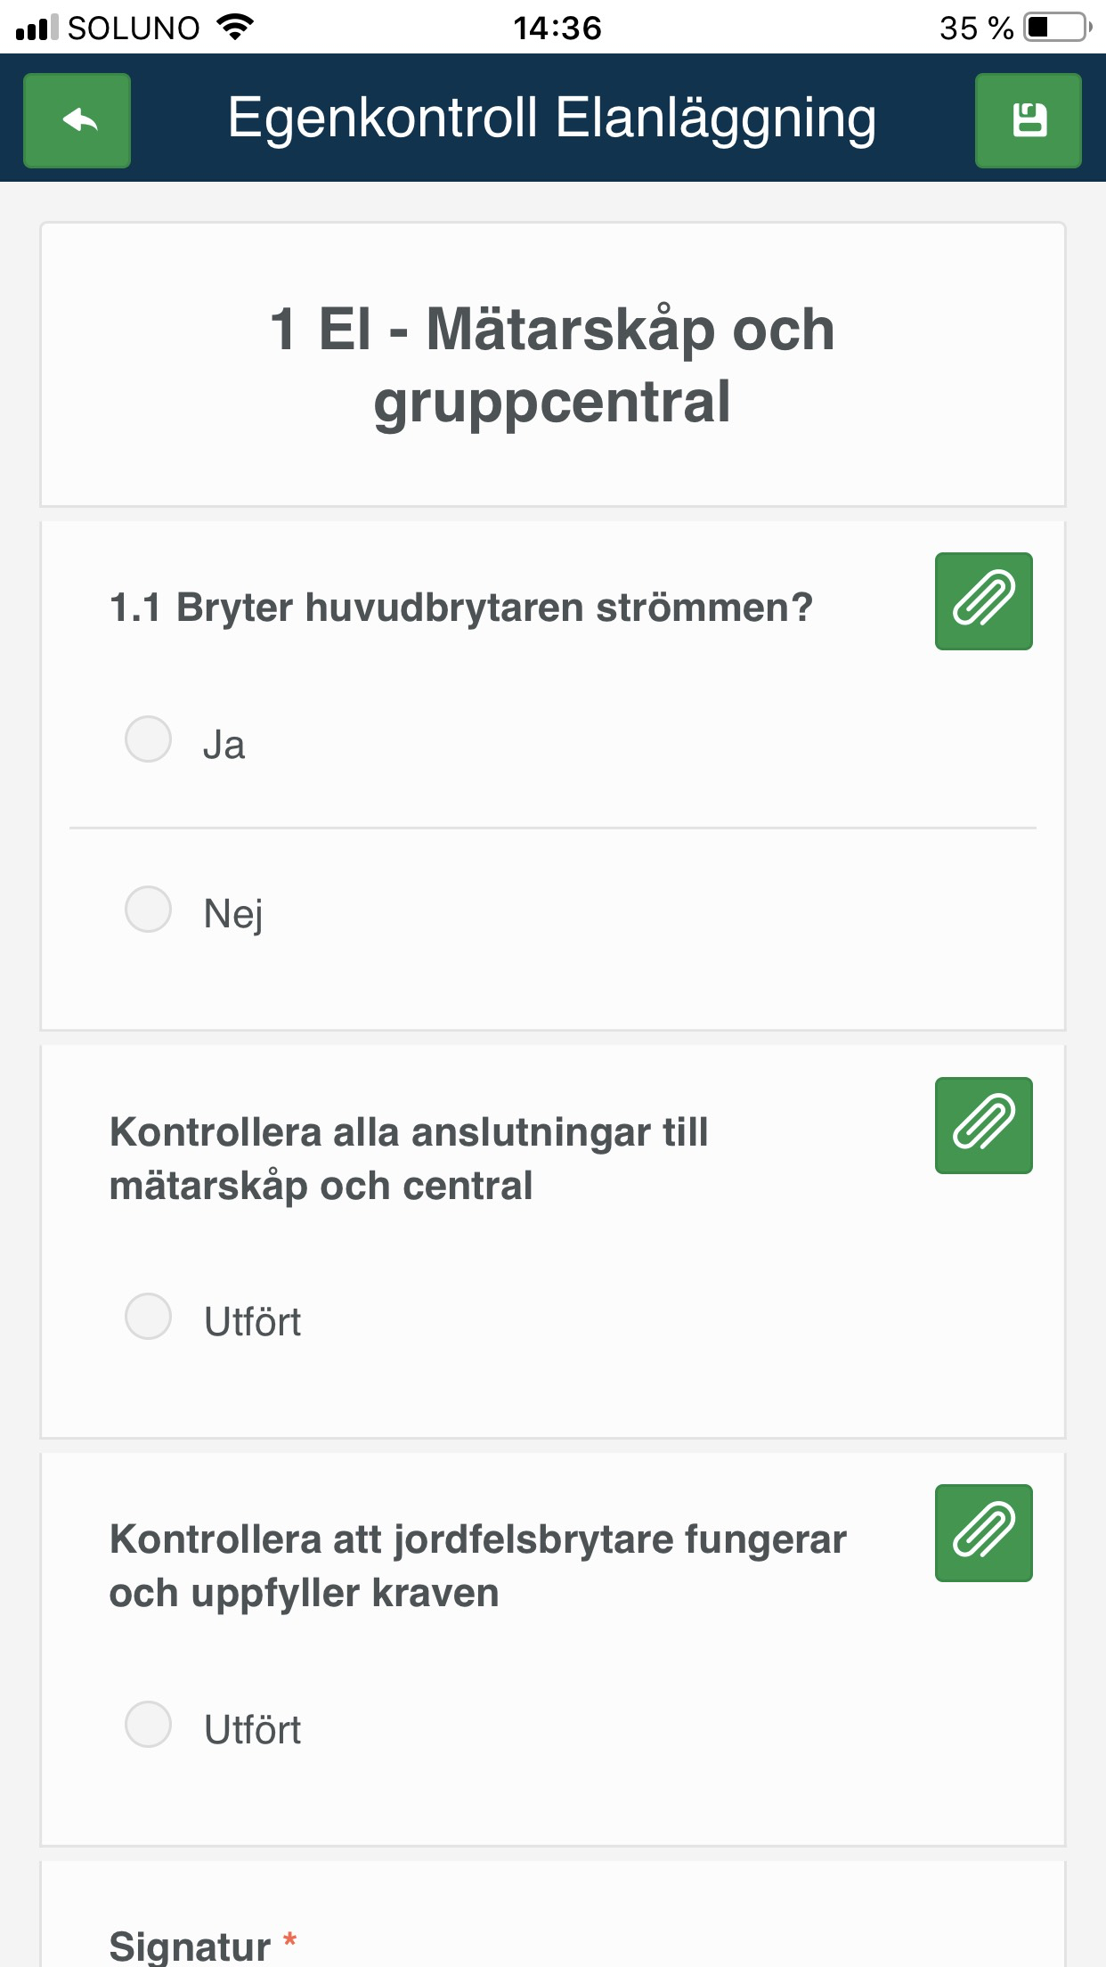The width and height of the screenshot is (1106, 1967).
Task: Attach file to jordfelsbrytare question
Action: [983, 1533]
